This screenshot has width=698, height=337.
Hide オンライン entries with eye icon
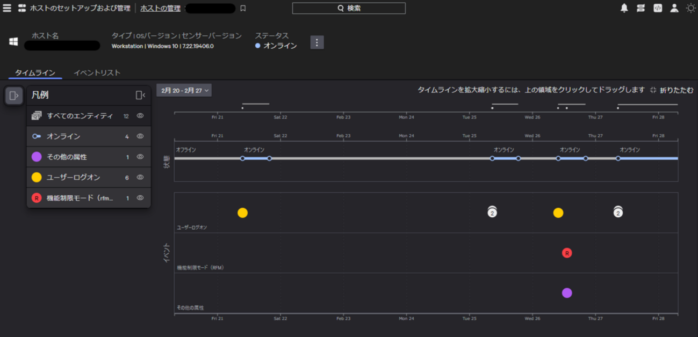point(140,136)
